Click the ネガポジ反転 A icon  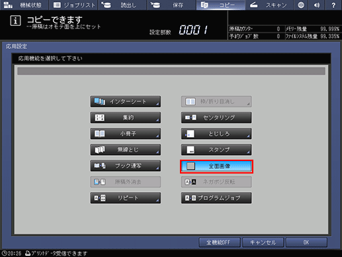191,182
